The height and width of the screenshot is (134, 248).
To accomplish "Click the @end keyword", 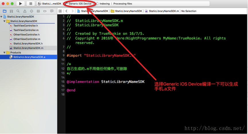I will (x=71, y=90).
